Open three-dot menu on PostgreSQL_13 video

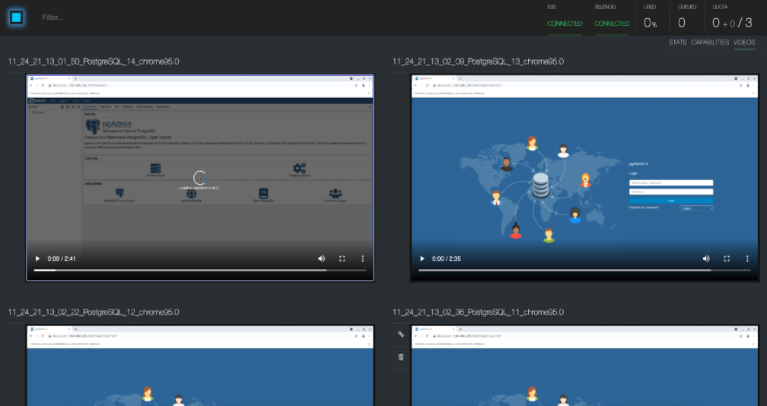[x=747, y=259]
